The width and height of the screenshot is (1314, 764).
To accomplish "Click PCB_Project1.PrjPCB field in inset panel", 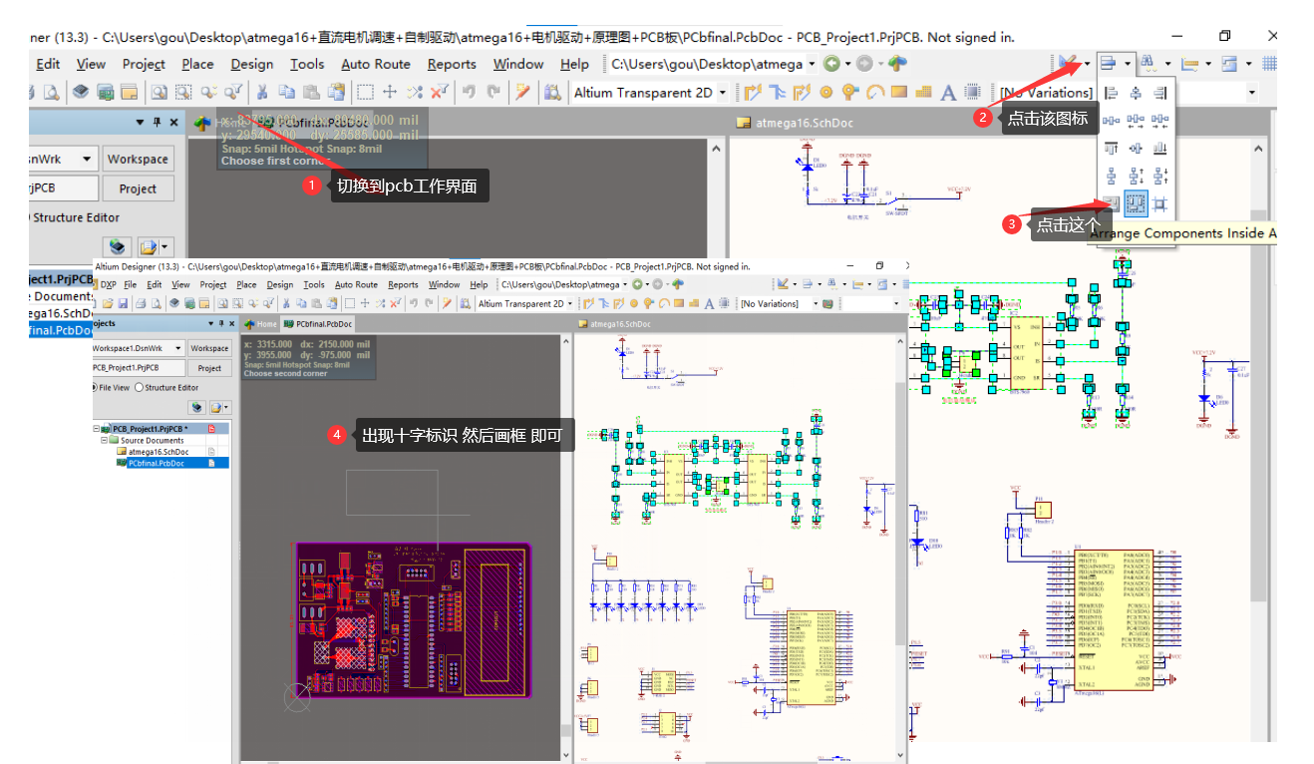I will pos(138,368).
